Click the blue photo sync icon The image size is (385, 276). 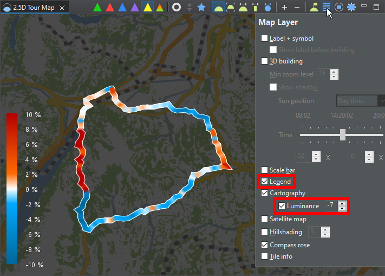pos(268,8)
